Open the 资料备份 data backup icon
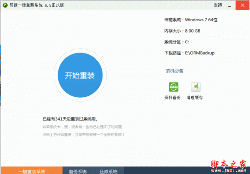The image size is (250, 174). (173, 87)
